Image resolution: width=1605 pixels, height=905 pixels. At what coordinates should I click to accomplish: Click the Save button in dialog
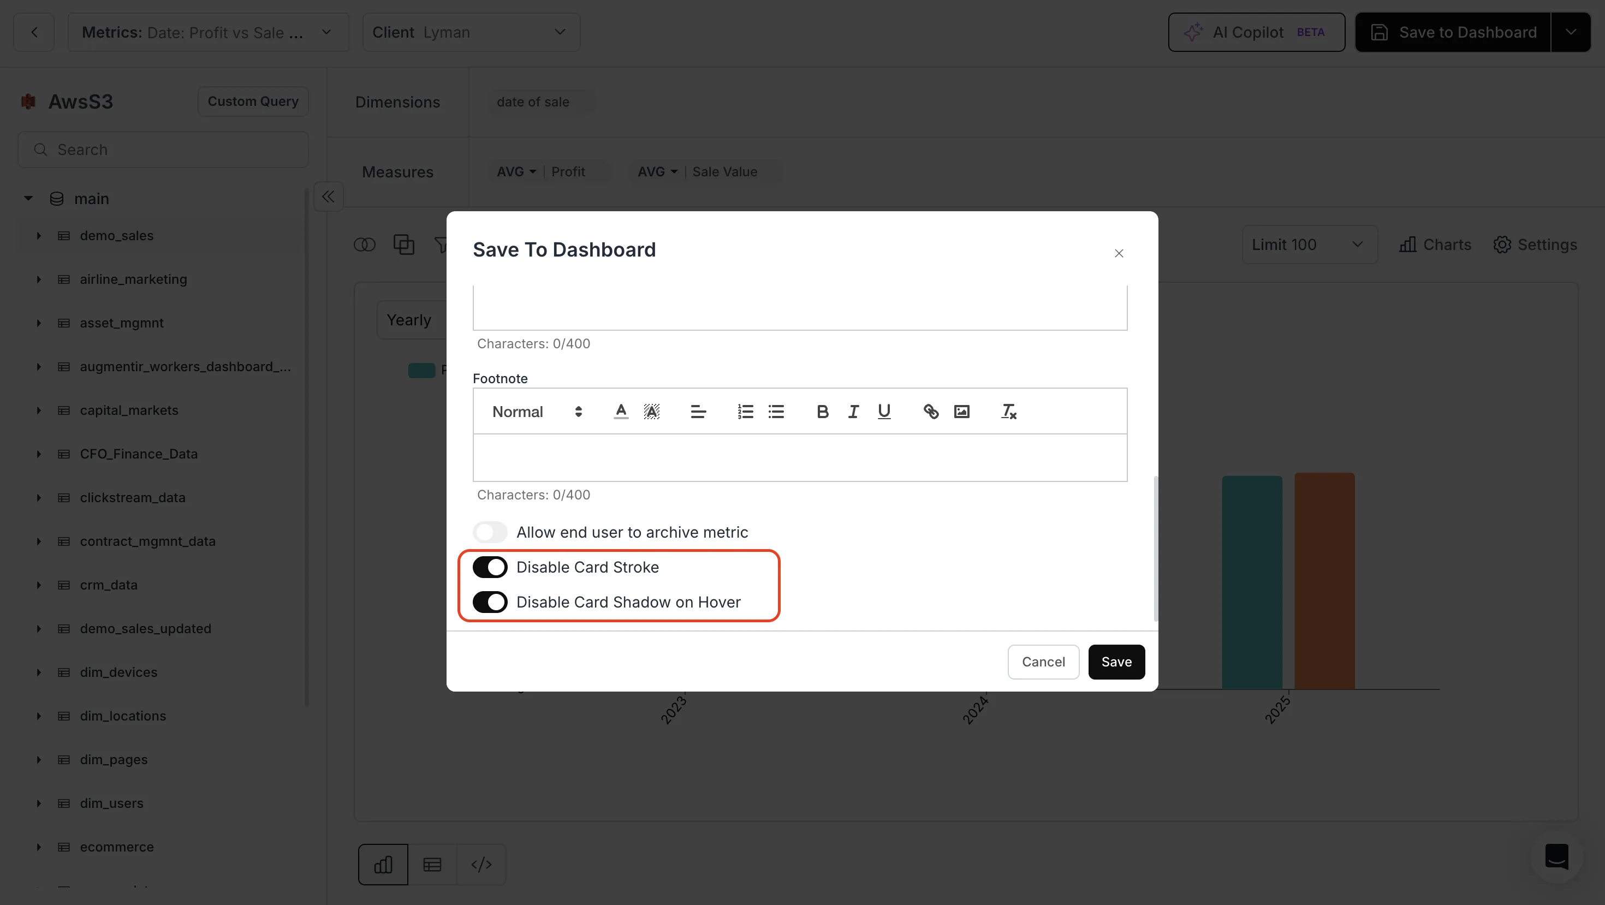click(x=1116, y=662)
